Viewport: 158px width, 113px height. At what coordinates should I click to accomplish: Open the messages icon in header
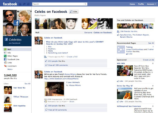(x=24, y=4)
